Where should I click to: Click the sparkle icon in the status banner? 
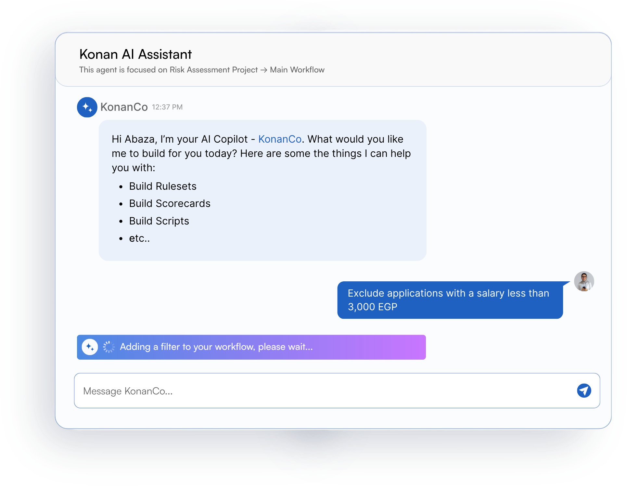pos(90,347)
